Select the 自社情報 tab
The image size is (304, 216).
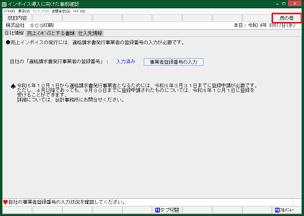coord(14,33)
